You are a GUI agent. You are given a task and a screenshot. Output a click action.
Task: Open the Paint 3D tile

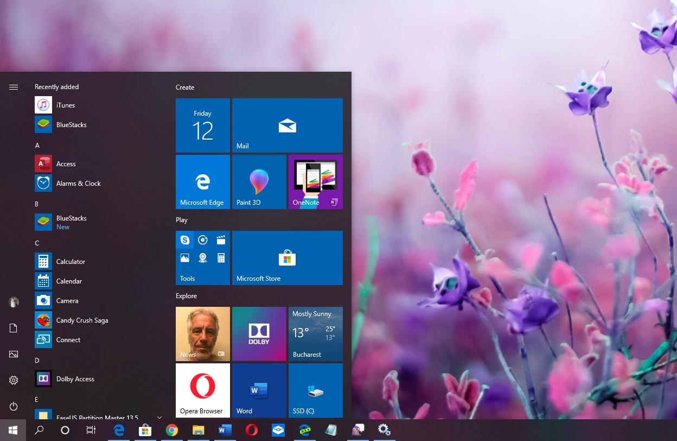(259, 182)
